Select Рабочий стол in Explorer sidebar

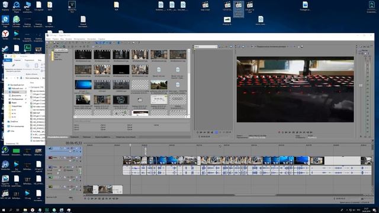point(17,88)
